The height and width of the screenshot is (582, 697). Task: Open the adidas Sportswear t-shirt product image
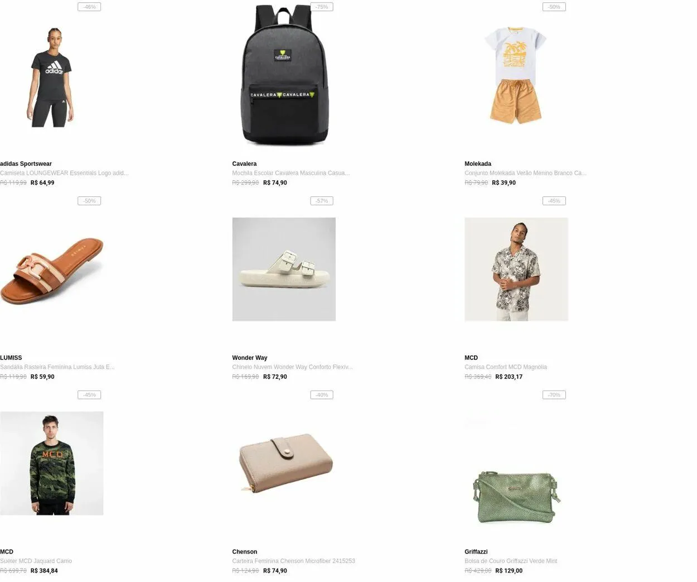(x=51, y=75)
